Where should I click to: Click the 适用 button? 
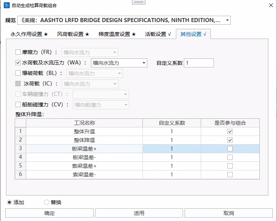pos(139,213)
